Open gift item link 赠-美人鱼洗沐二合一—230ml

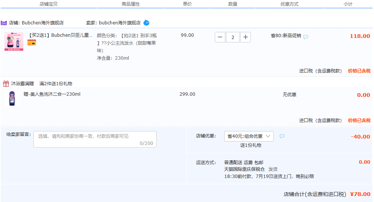click(52, 94)
